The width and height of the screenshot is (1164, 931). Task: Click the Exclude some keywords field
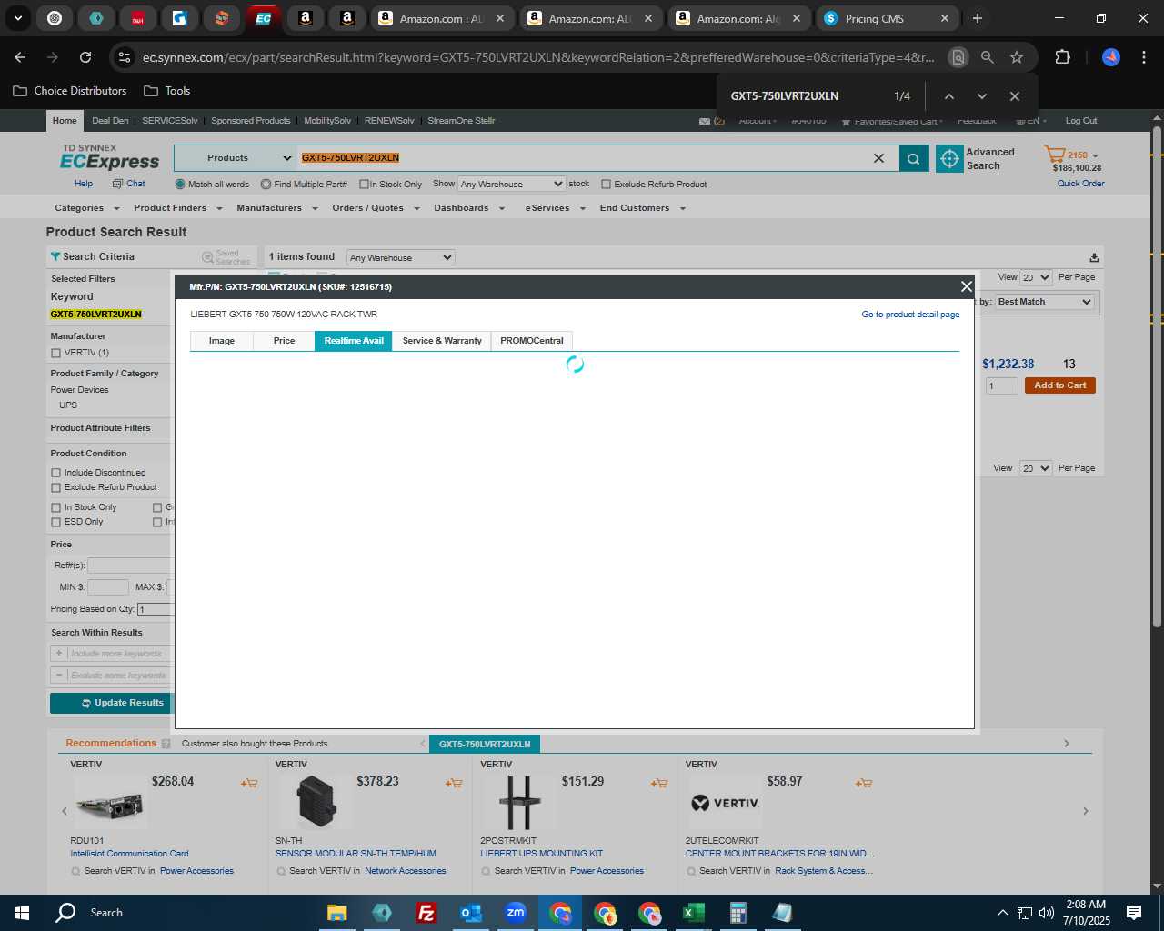coord(116,676)
